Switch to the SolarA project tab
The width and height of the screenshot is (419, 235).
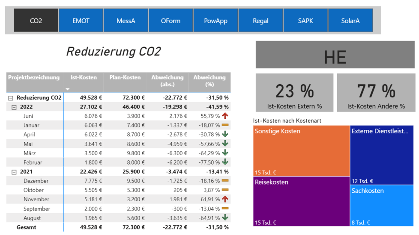(x=350, y=21)
